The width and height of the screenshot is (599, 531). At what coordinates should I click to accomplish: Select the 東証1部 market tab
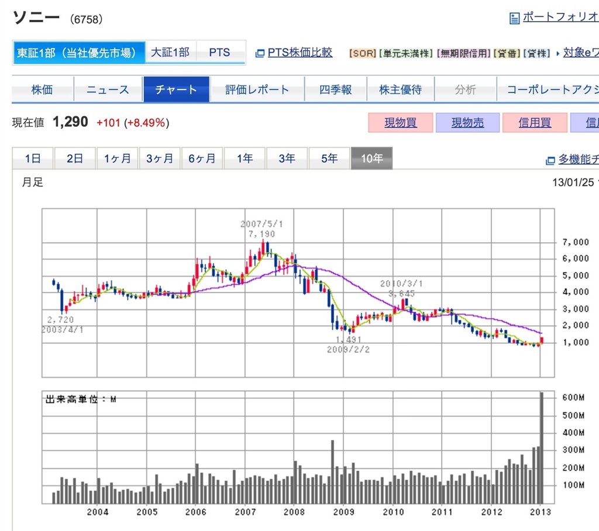(x=79, y=52)
